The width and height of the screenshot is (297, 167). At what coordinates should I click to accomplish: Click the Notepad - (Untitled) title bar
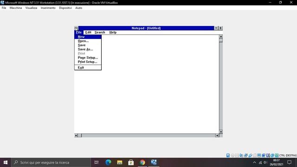pyautogui.click(x=146, y=28)
